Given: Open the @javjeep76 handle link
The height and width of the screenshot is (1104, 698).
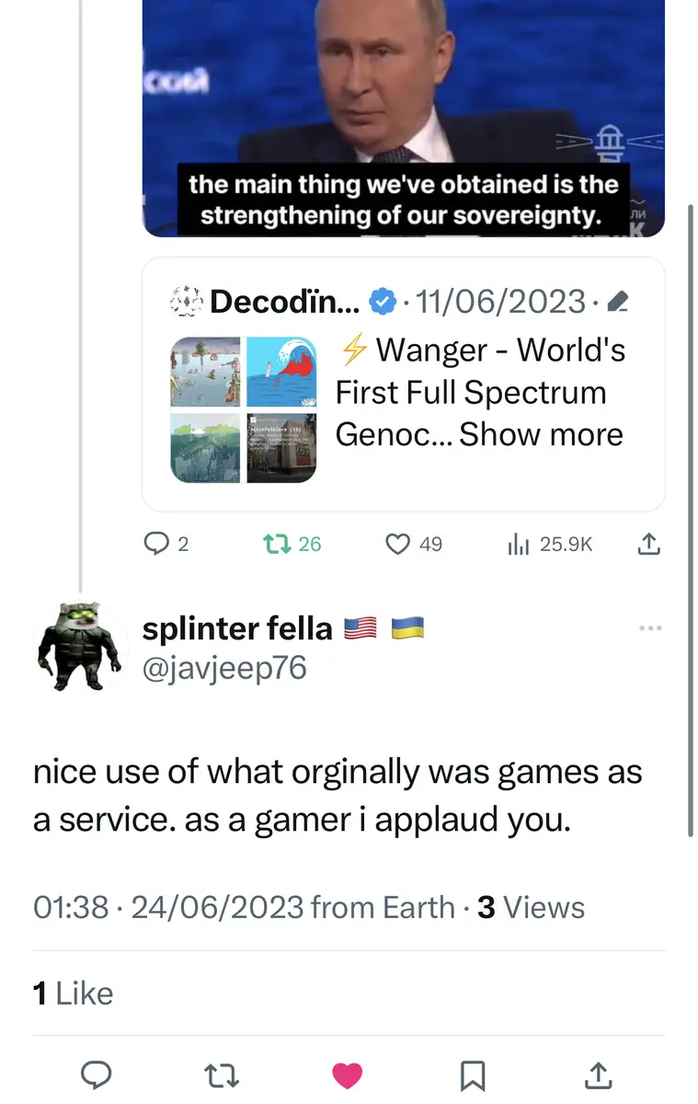Looking at the screenshot, I should coord(224,668).
